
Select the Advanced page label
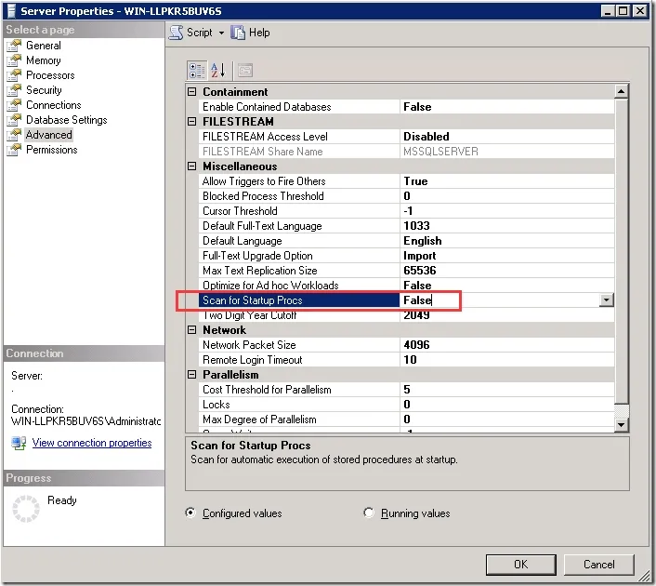48,135
